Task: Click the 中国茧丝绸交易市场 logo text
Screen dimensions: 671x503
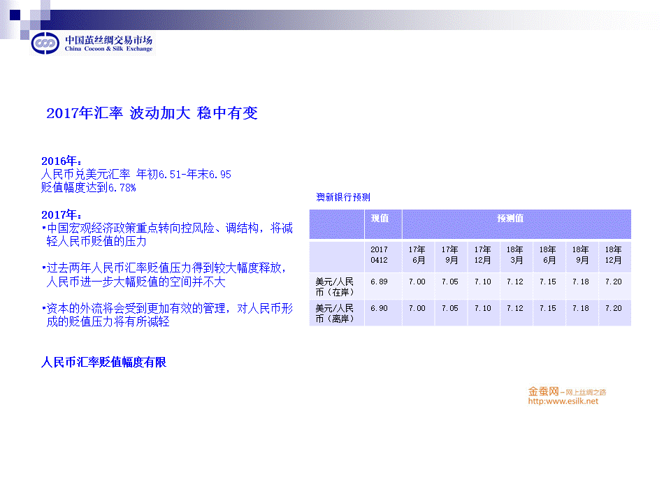Action: click(x=108, y=40)
